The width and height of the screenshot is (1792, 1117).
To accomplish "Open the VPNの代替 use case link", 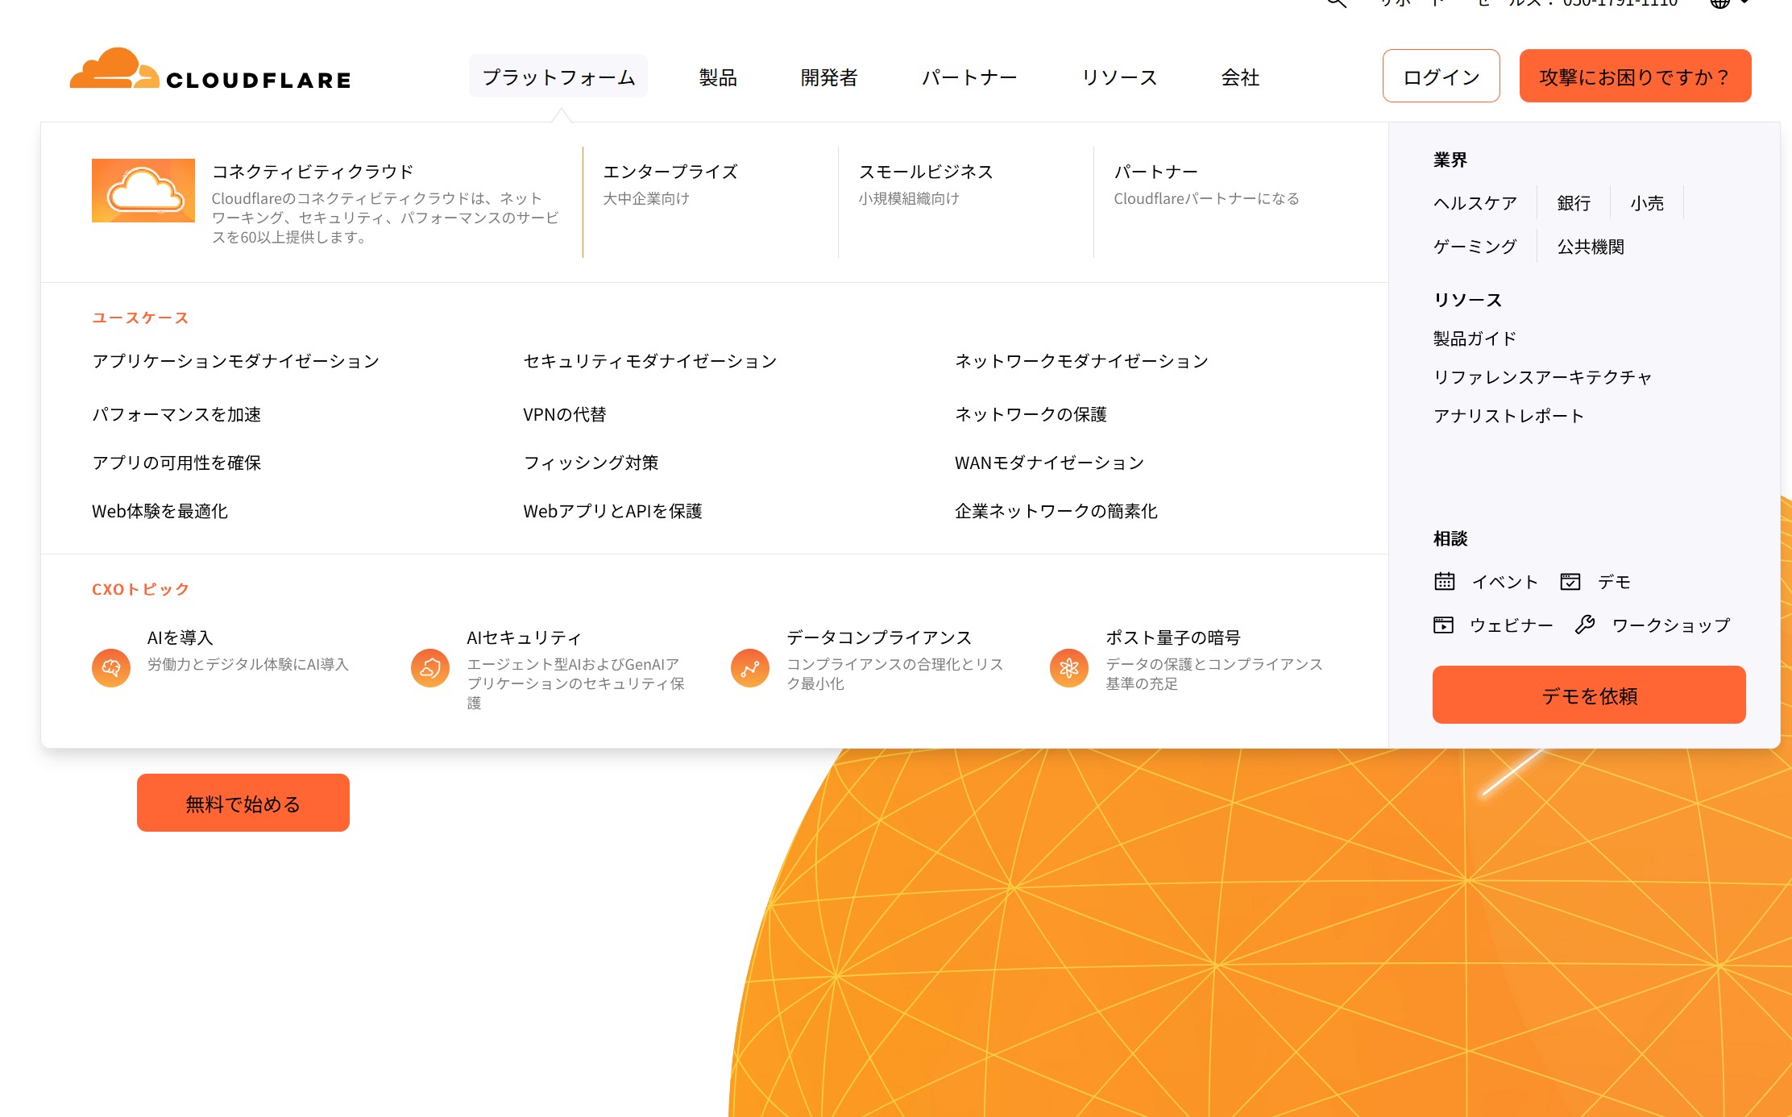I will pyautogui.click(x=564, y=414).
